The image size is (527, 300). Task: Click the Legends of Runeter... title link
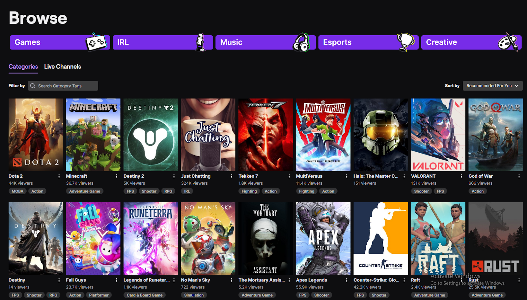point(147,280)
